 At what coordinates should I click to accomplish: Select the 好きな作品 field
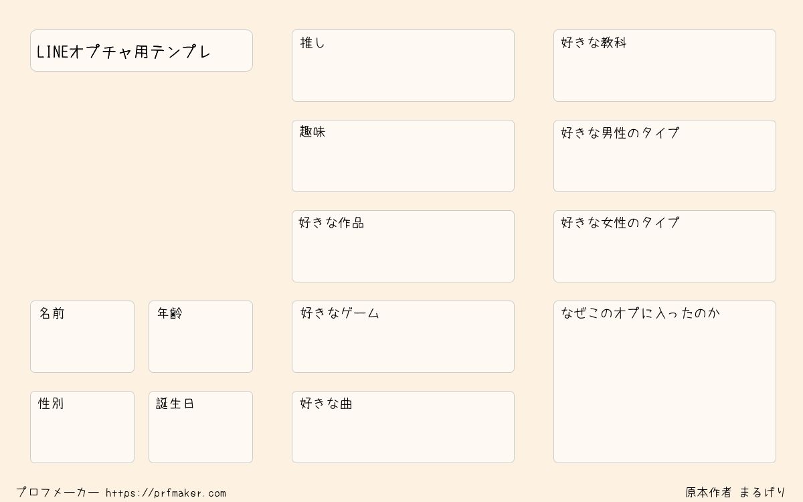click(403, 246)
